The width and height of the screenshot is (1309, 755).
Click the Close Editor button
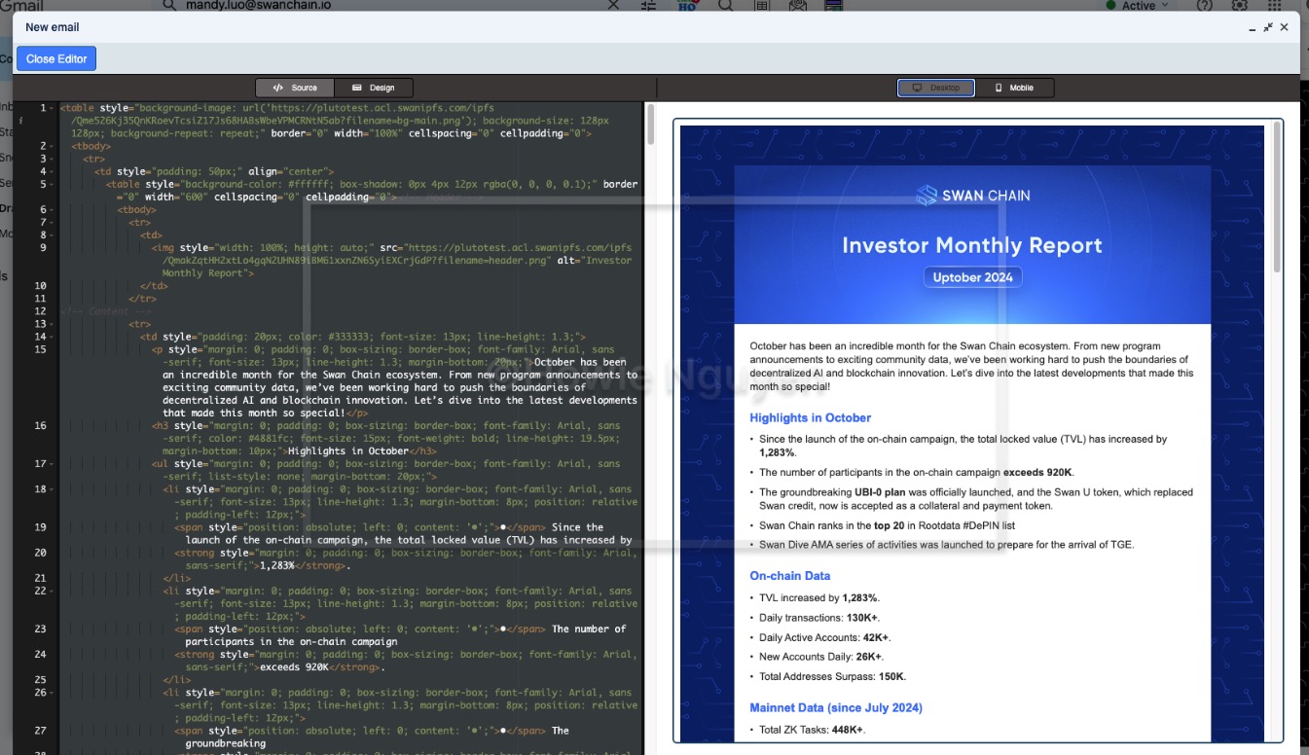[x=56, y=59]
